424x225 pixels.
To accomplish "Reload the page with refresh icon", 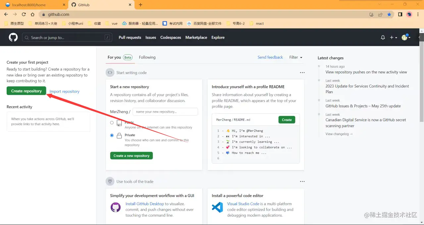I will [24, 14].
